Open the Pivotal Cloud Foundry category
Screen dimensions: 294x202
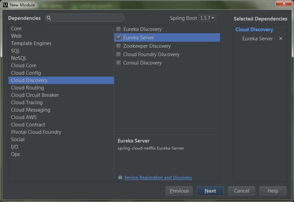[61, 132]
